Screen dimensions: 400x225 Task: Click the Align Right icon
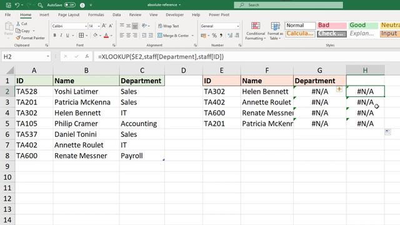[135, 36]
